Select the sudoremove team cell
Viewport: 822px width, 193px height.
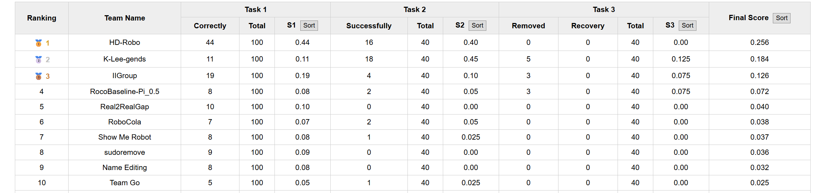[125, 152]
